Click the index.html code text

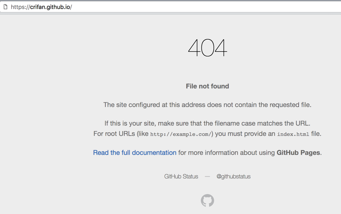[293, 134]
